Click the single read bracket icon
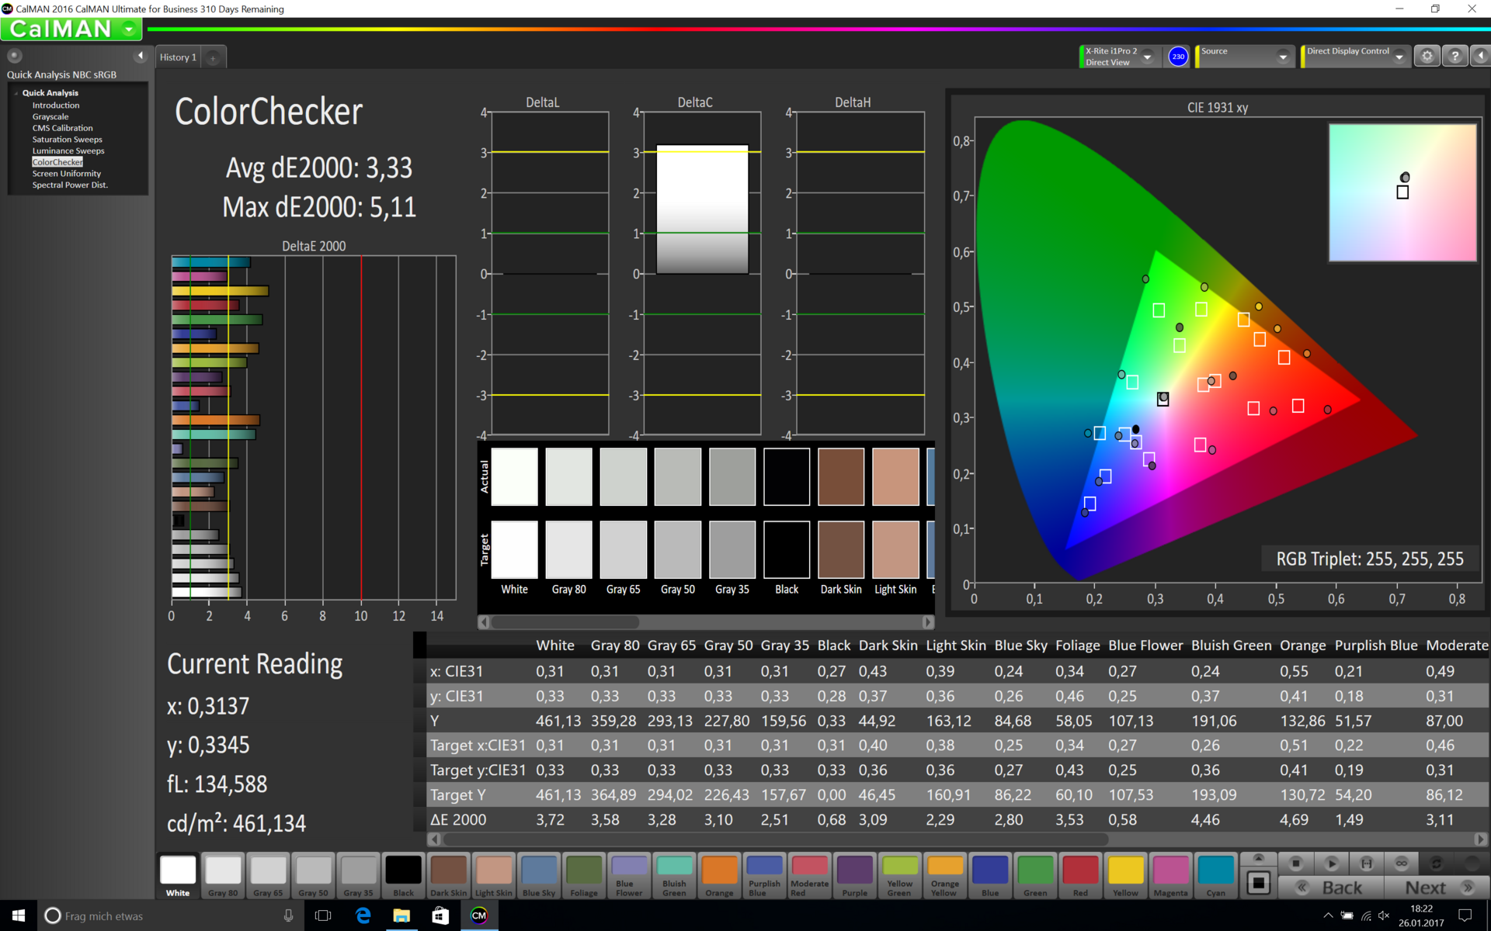Viewport: 1491px width, 931px height. (1366, 863)
